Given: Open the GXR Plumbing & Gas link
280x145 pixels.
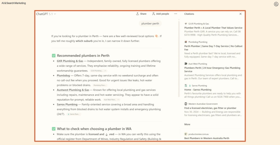Looking at the screenshot, I should (x=70, y=61).
